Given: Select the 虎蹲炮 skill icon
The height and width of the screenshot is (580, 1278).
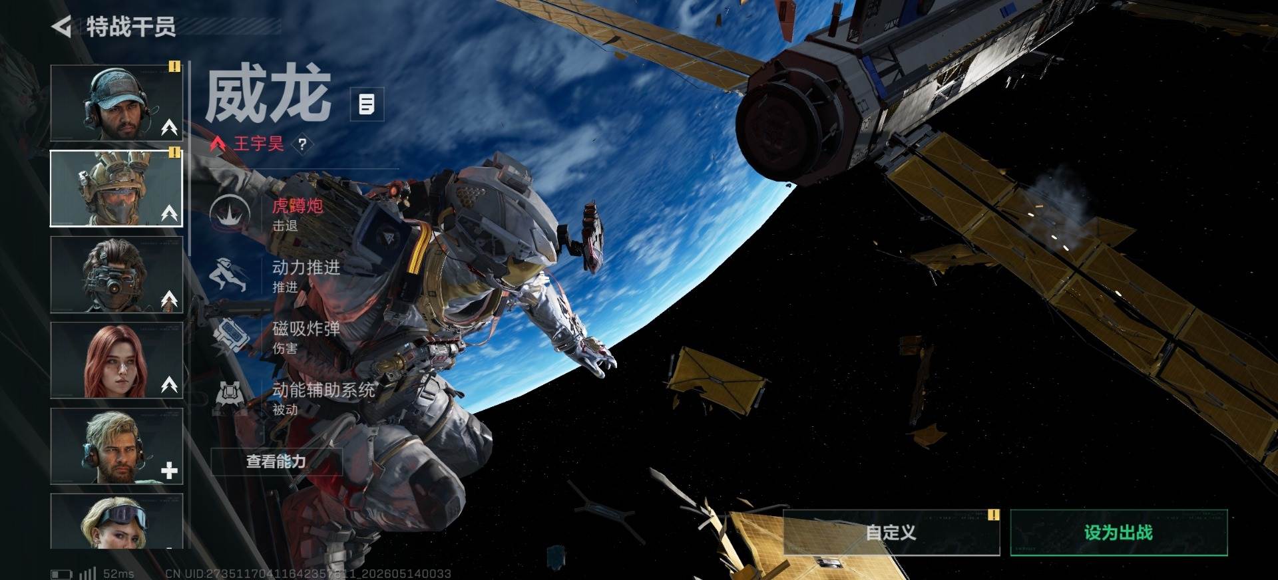Looking at the screenshot, I should pos(230,214).
